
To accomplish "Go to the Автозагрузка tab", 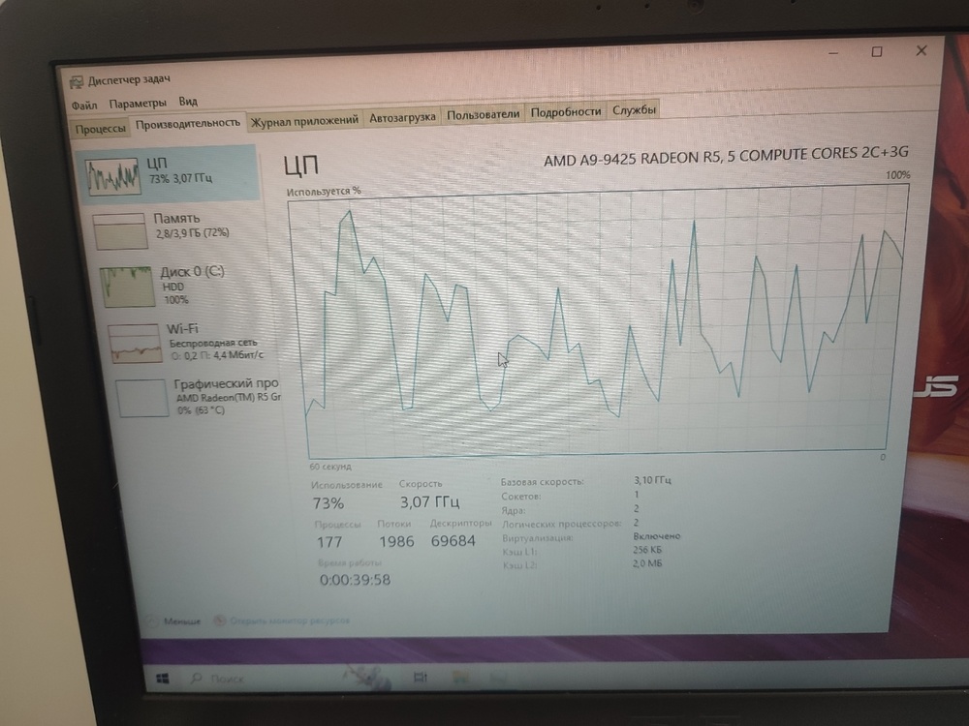I will [403, 118].
